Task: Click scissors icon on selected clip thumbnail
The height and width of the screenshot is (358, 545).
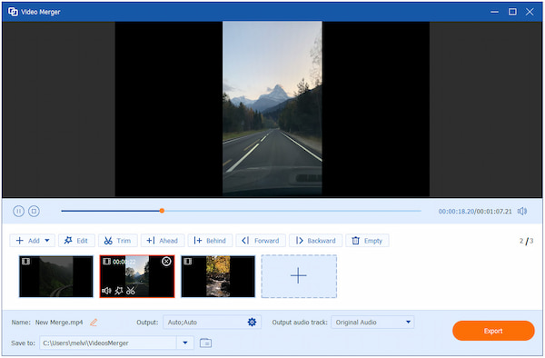Action: tap(131, 291)
